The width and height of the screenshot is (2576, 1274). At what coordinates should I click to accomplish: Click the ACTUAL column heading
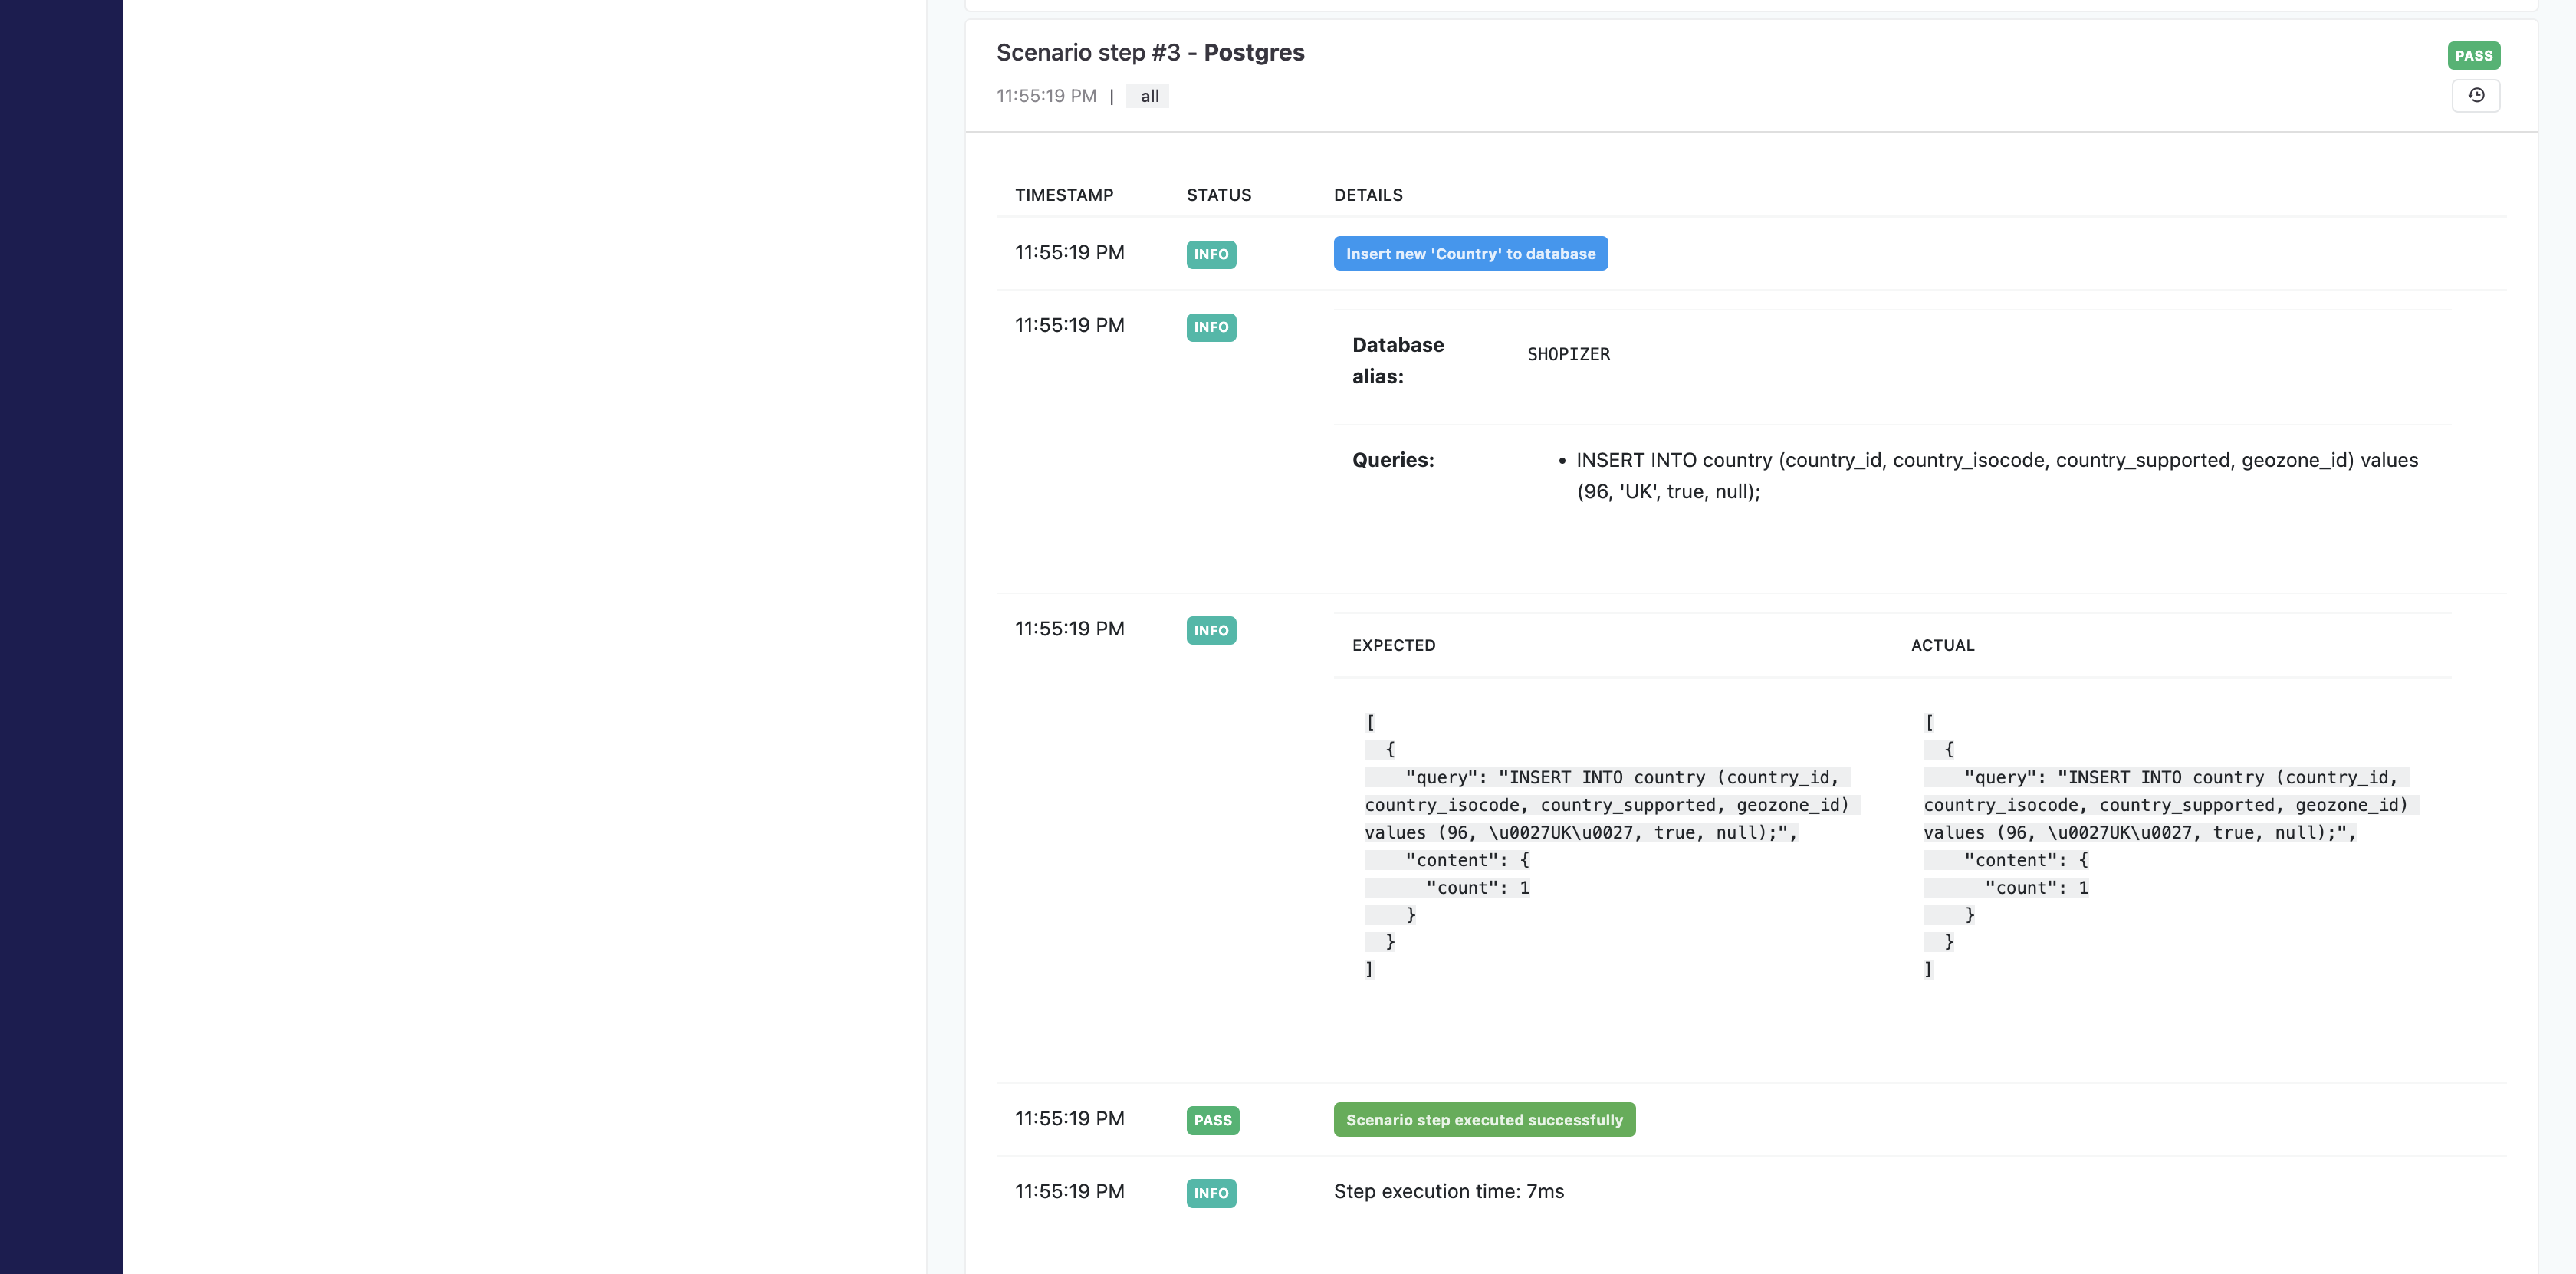(1942, 646)
